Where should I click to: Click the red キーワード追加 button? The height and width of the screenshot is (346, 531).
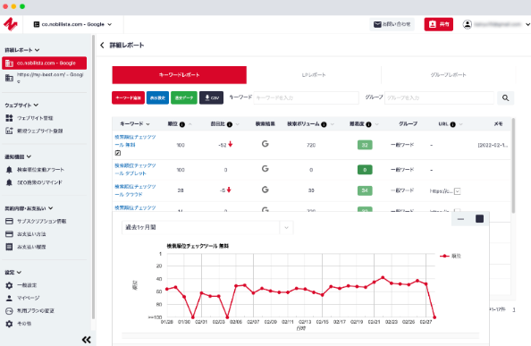tap(128, 97)
